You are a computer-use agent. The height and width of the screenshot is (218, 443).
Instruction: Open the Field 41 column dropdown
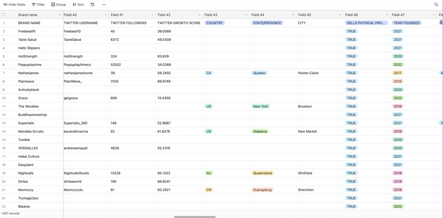tap(153, 15)
